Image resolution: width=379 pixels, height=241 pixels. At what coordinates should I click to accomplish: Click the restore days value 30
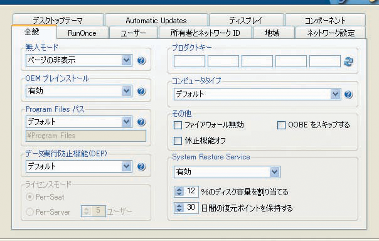[x=191, y=207]
